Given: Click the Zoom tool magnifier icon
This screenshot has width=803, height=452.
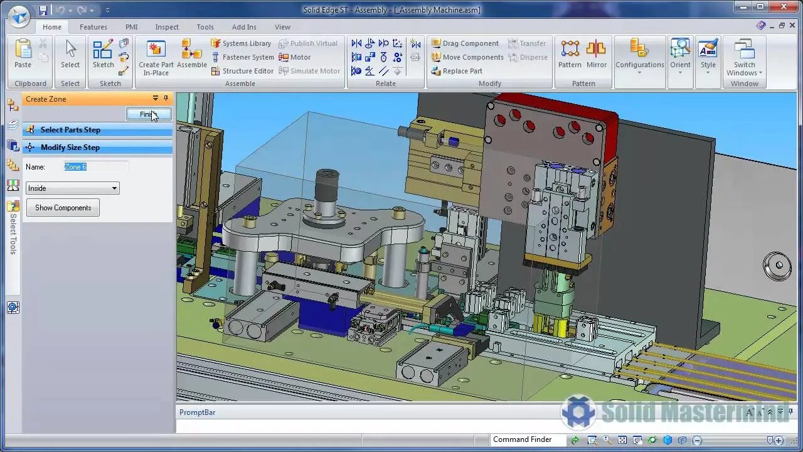Looking at the screenshot, I should coord(607,440).
